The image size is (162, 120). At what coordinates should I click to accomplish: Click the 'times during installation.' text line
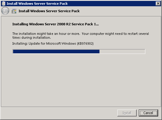click(32, 38)
